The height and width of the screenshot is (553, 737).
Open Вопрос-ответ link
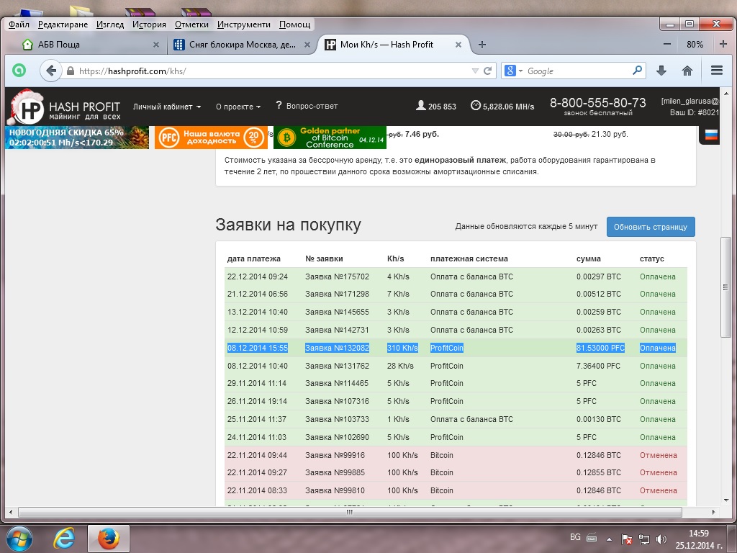307,107
